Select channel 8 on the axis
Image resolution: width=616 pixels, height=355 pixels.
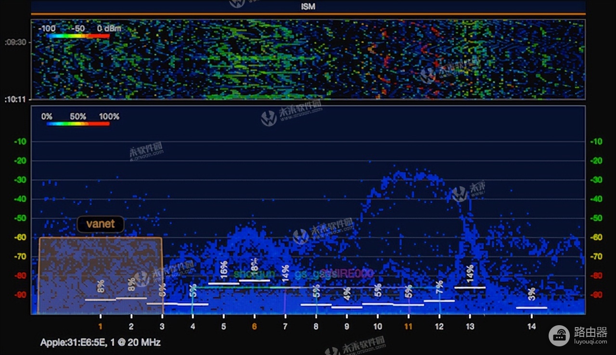point(316,327)
